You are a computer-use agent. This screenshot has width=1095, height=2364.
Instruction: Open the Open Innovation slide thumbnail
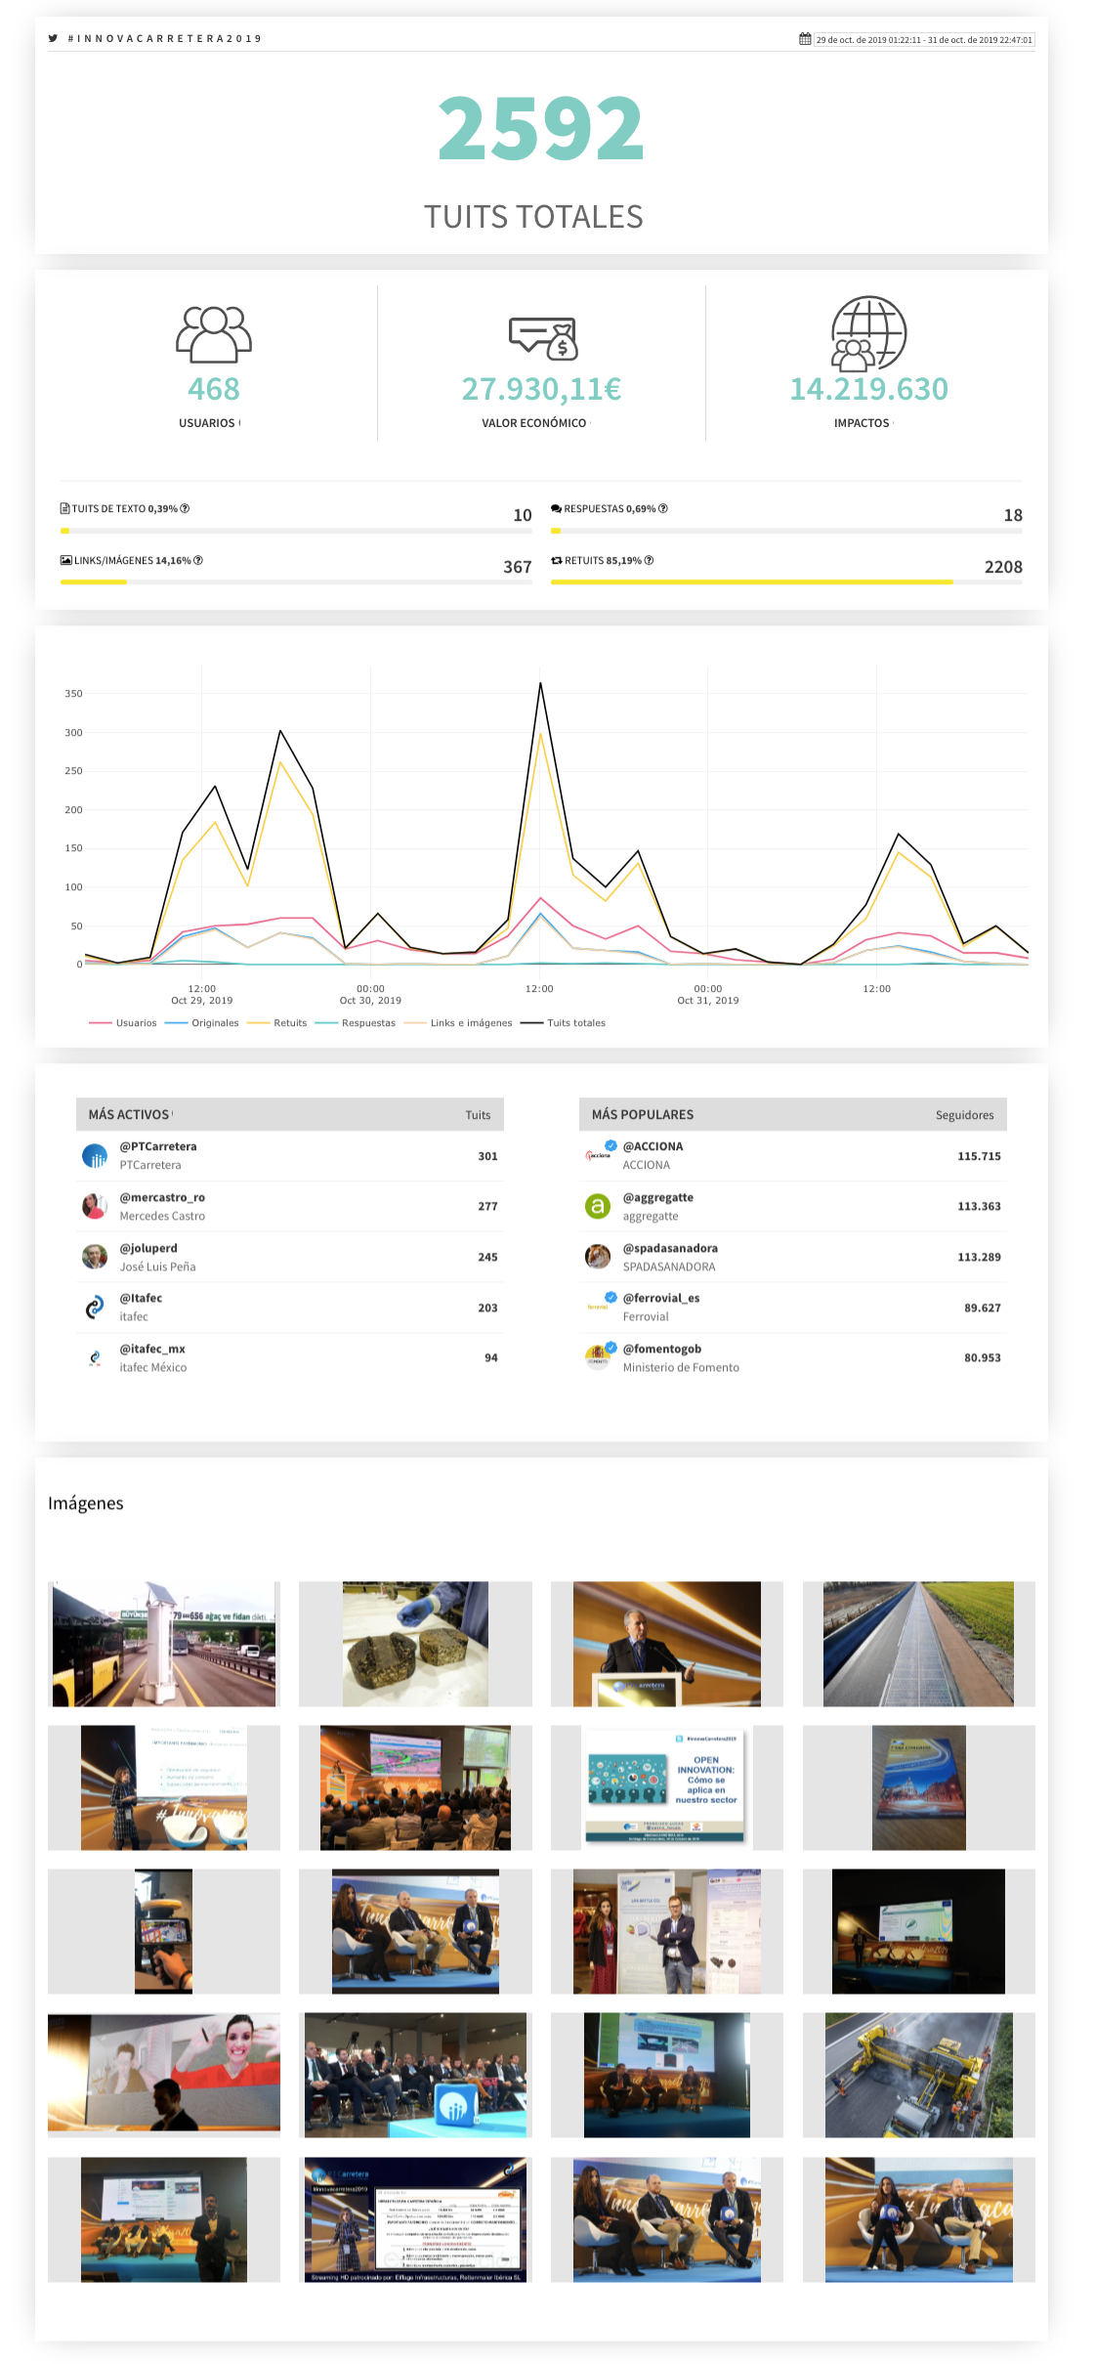[666, 1787]
